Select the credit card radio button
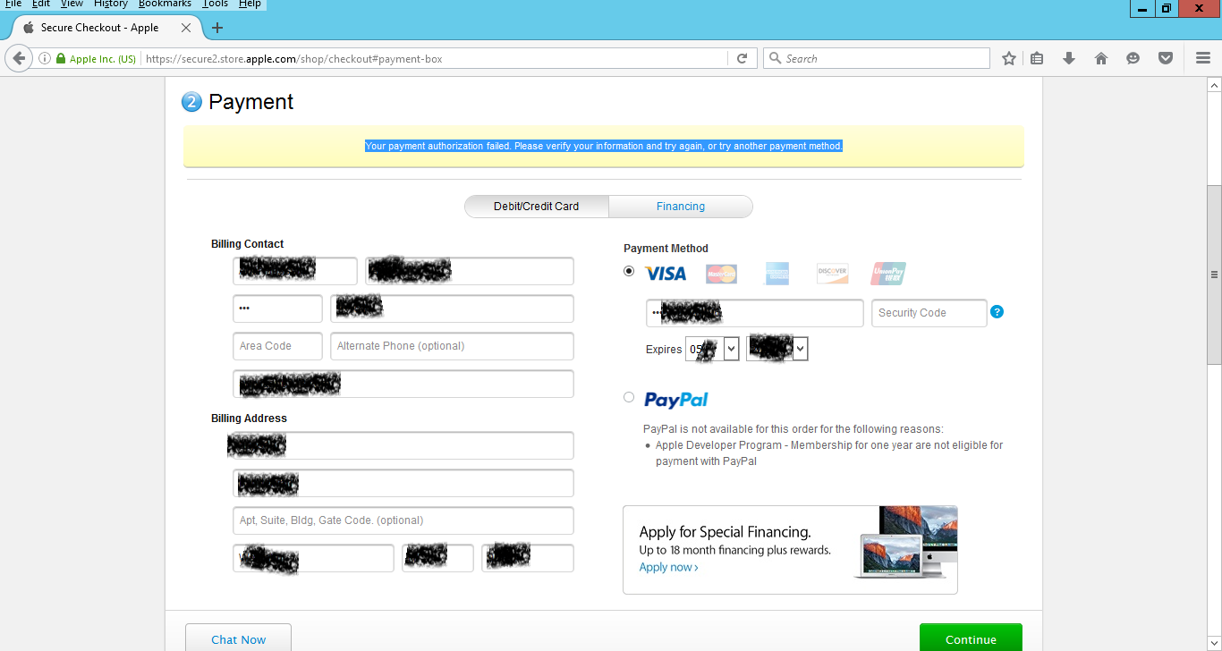 click(629, 271)
